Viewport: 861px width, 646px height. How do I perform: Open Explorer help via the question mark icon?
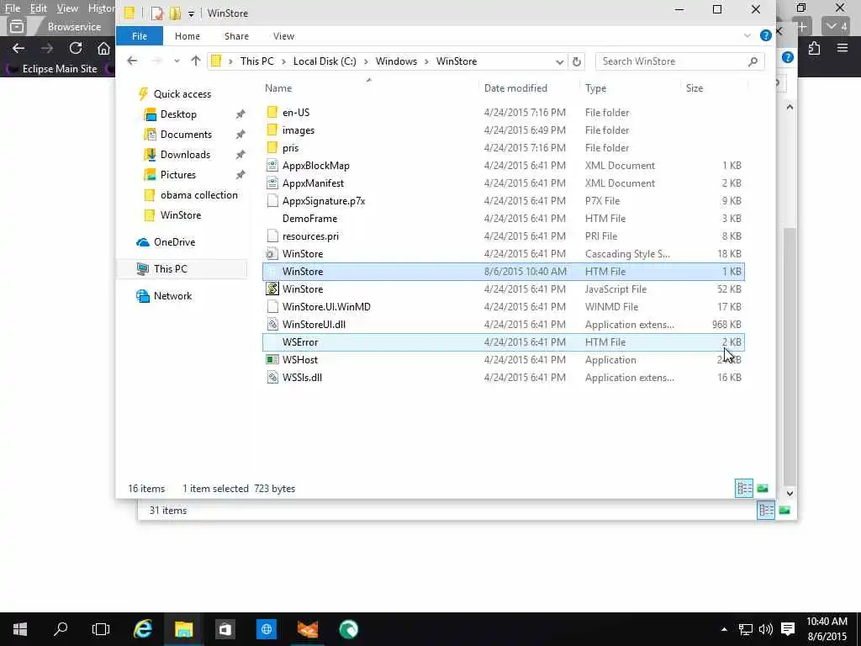tap(765, 35)
